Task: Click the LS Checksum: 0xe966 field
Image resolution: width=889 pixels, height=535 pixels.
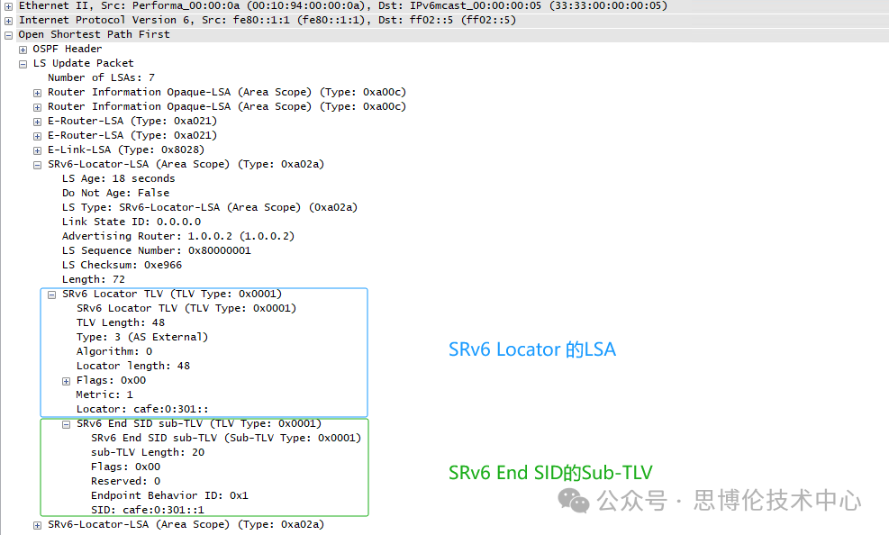Action: pos(122,265)
